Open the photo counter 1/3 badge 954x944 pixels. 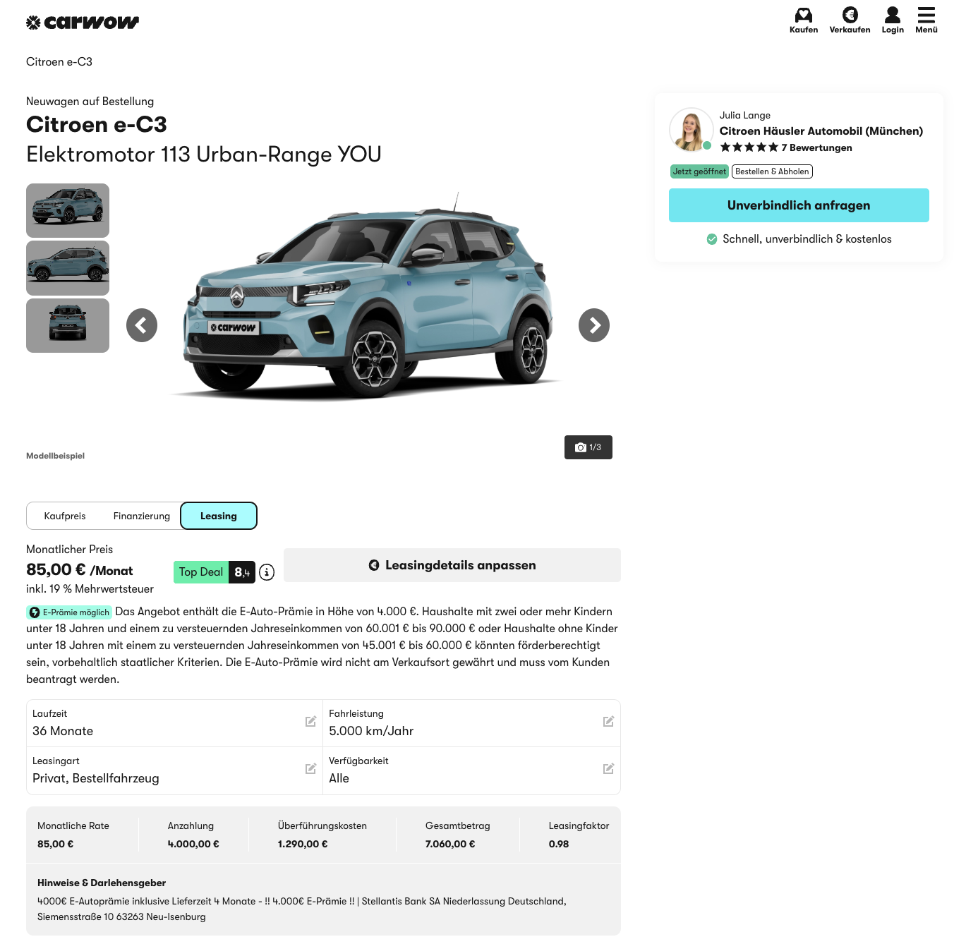(x=588, y=447)
